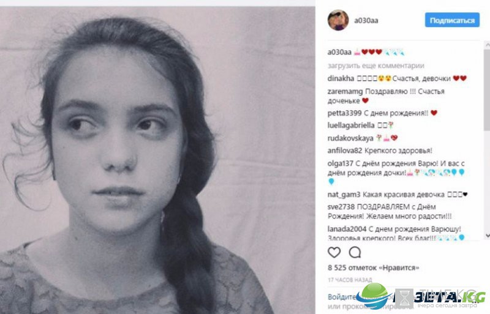
Task: Click the comments scrollbar thumb
Action: [487, 89]
